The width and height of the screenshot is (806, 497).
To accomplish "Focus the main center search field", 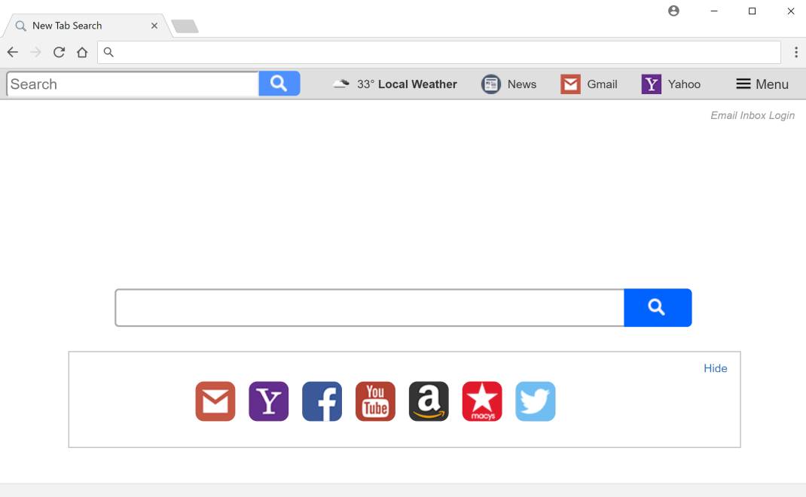I will [370, 307].
